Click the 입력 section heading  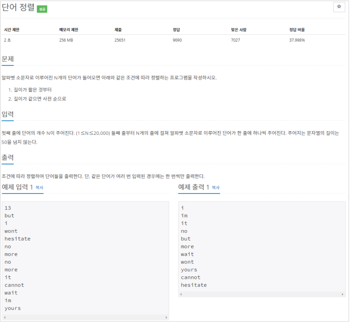8,114
